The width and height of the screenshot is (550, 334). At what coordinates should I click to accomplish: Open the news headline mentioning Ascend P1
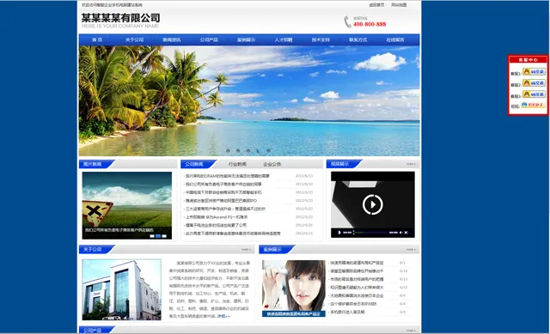[x=217, y=217]
